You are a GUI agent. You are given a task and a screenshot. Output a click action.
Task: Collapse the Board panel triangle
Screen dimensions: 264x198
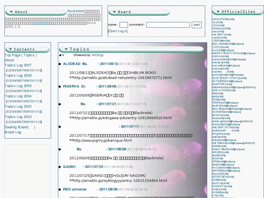[x=114, y=12]
